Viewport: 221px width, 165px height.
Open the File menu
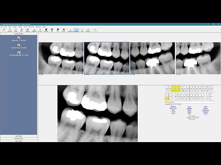click(x=2, y=27)
